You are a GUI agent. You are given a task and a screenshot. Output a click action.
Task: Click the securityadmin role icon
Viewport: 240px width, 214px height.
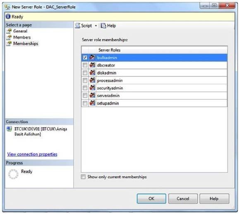(92, 88)
